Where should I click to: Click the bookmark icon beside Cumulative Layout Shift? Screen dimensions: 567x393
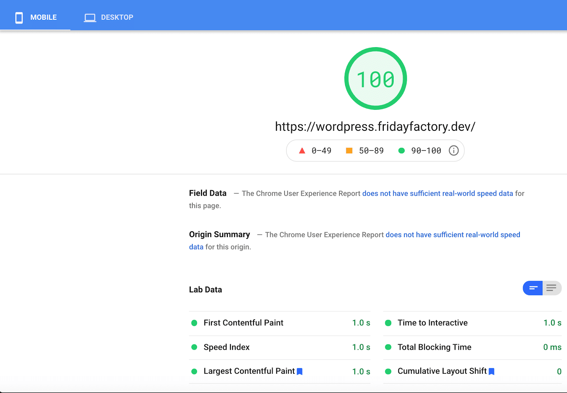tap(492, 371)
